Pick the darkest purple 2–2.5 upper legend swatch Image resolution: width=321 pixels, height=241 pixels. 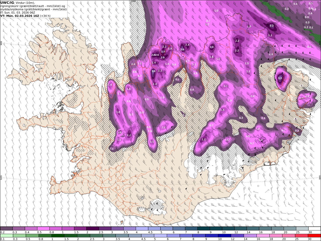[x=93, y=228]
